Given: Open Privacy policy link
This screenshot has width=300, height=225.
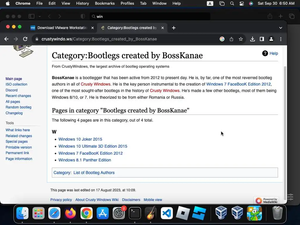Looking at the screenshot, I should click(x=61, y=200).
